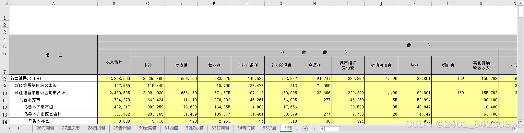The image size is (524, 133).
Task: Click the horizontal scrollbar right arrow
Action: [x=515, y=128]
